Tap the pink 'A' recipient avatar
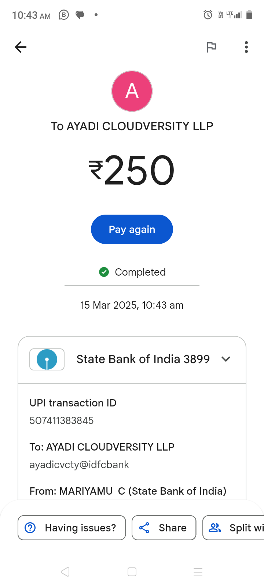Image resolution: width=264 pixels, height=588 pixels. coord(132,91)
